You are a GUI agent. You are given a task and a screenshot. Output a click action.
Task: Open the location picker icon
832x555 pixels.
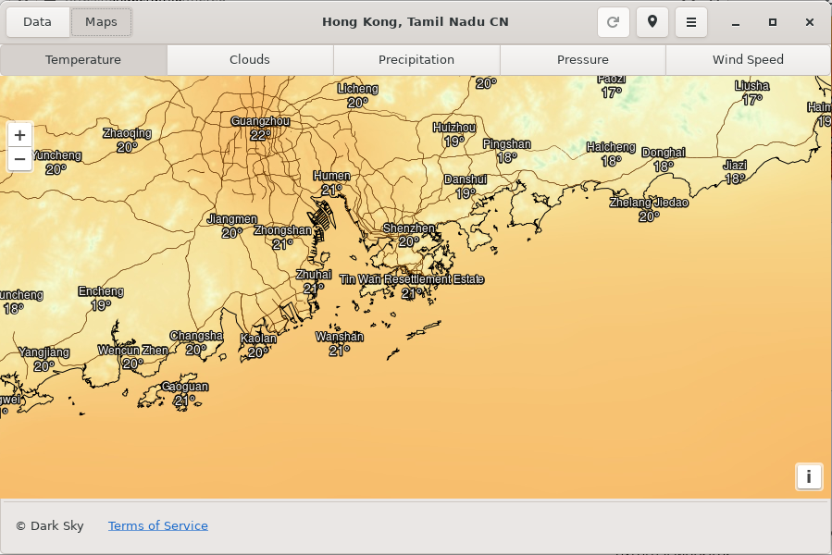652,21
